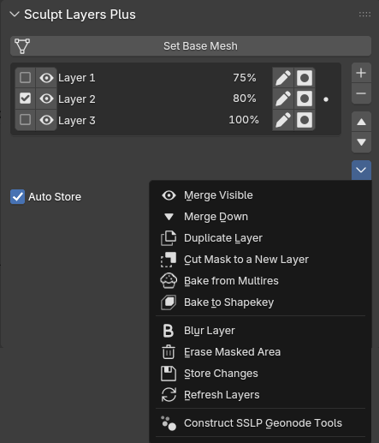Choose Refresh Layers from the menu

click(261, 395)
